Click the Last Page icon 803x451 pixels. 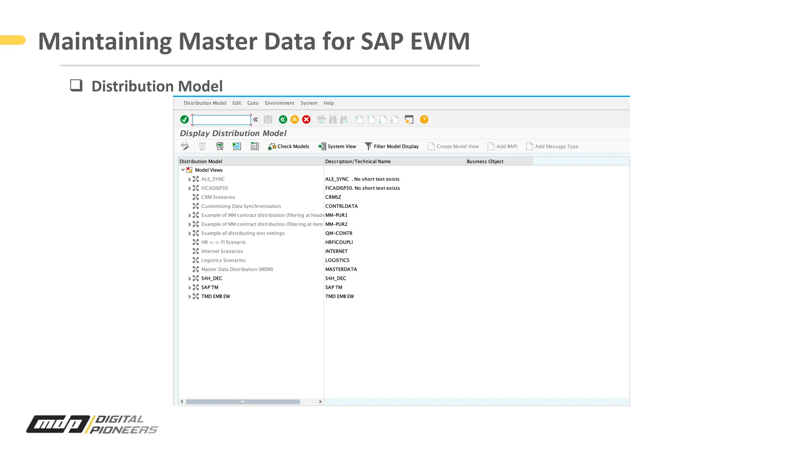[394, 119]
